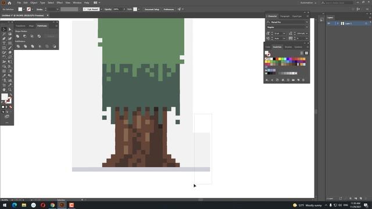This screenshot has width=372, height=209.
Task: Pick the Eyedropper tool
Action: (4, 76)
